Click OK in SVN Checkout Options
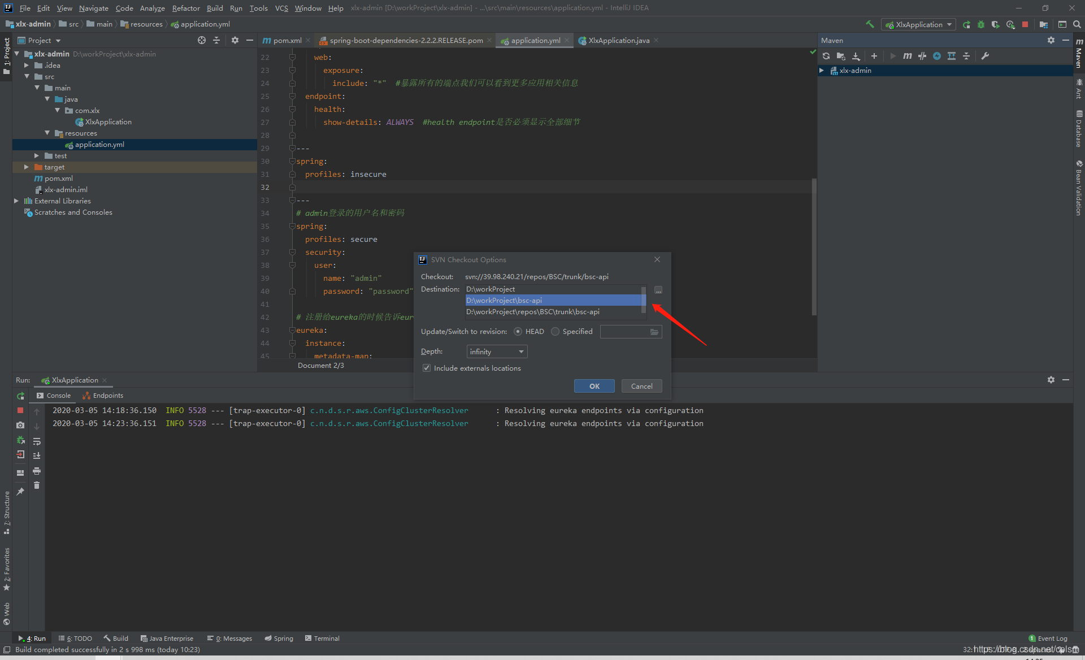Image resolution: width=1085 pixels, height=660 pixels. pyautogui.click(x=594, y=386)
